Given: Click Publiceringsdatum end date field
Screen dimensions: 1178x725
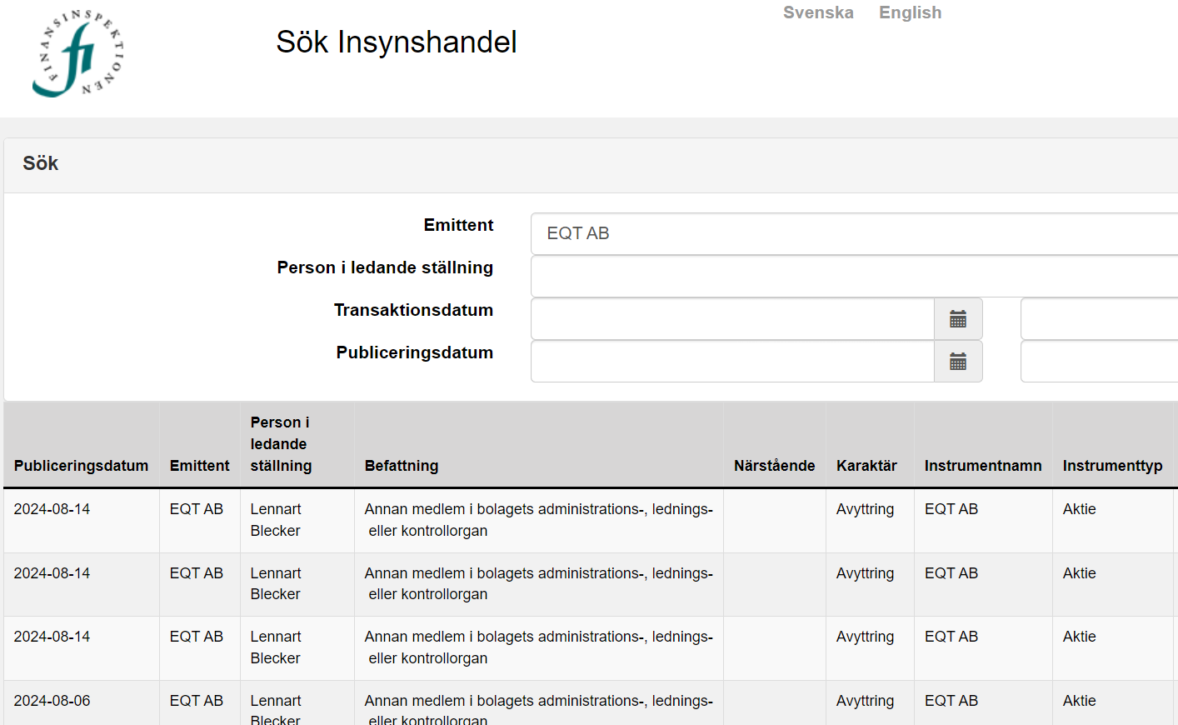Looking at the screenshot, I should coord(1099,362).
